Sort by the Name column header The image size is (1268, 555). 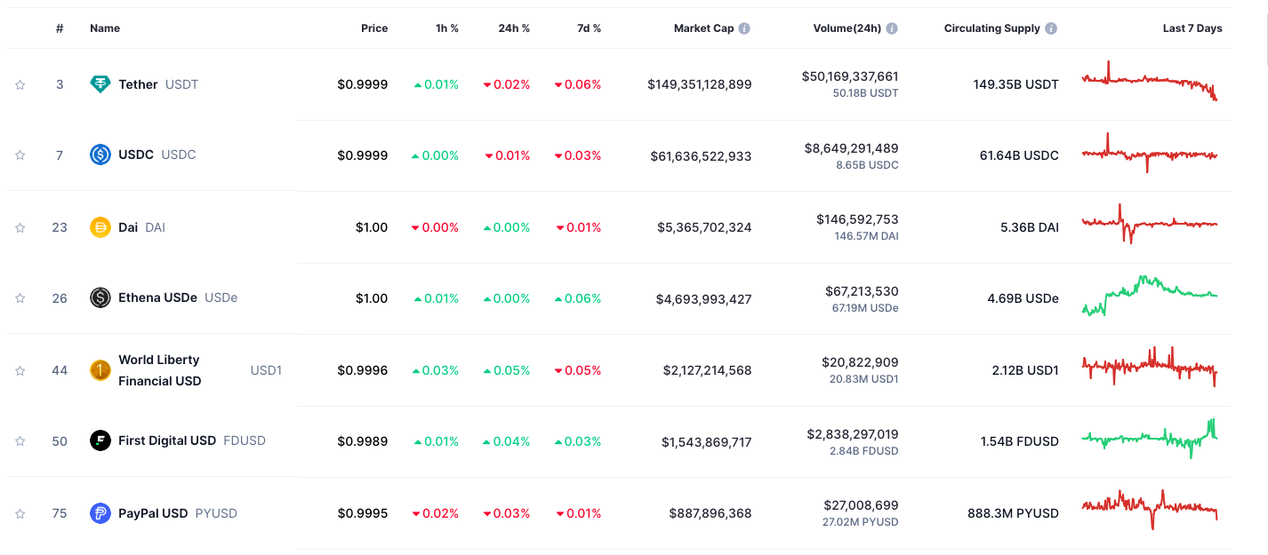tap(105, 28)
